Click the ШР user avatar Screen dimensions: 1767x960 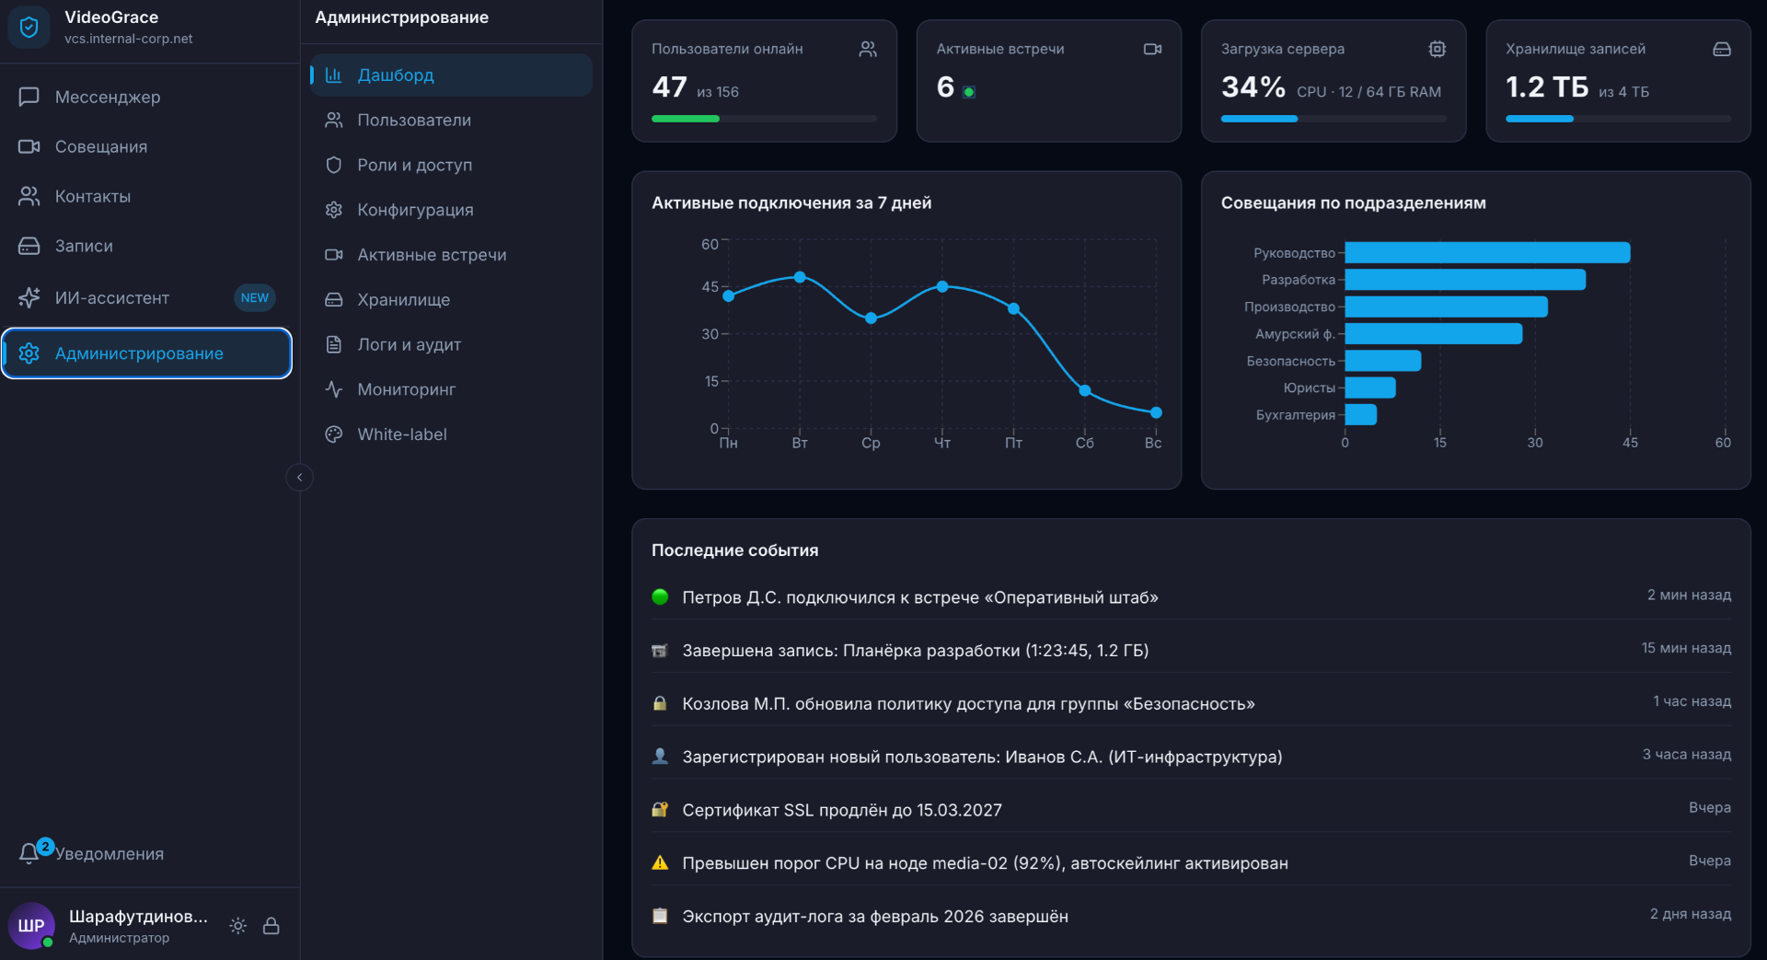tap(31, 925)
